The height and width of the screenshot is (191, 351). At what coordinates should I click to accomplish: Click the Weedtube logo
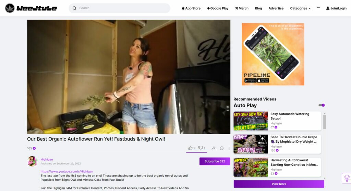(31, 8)
